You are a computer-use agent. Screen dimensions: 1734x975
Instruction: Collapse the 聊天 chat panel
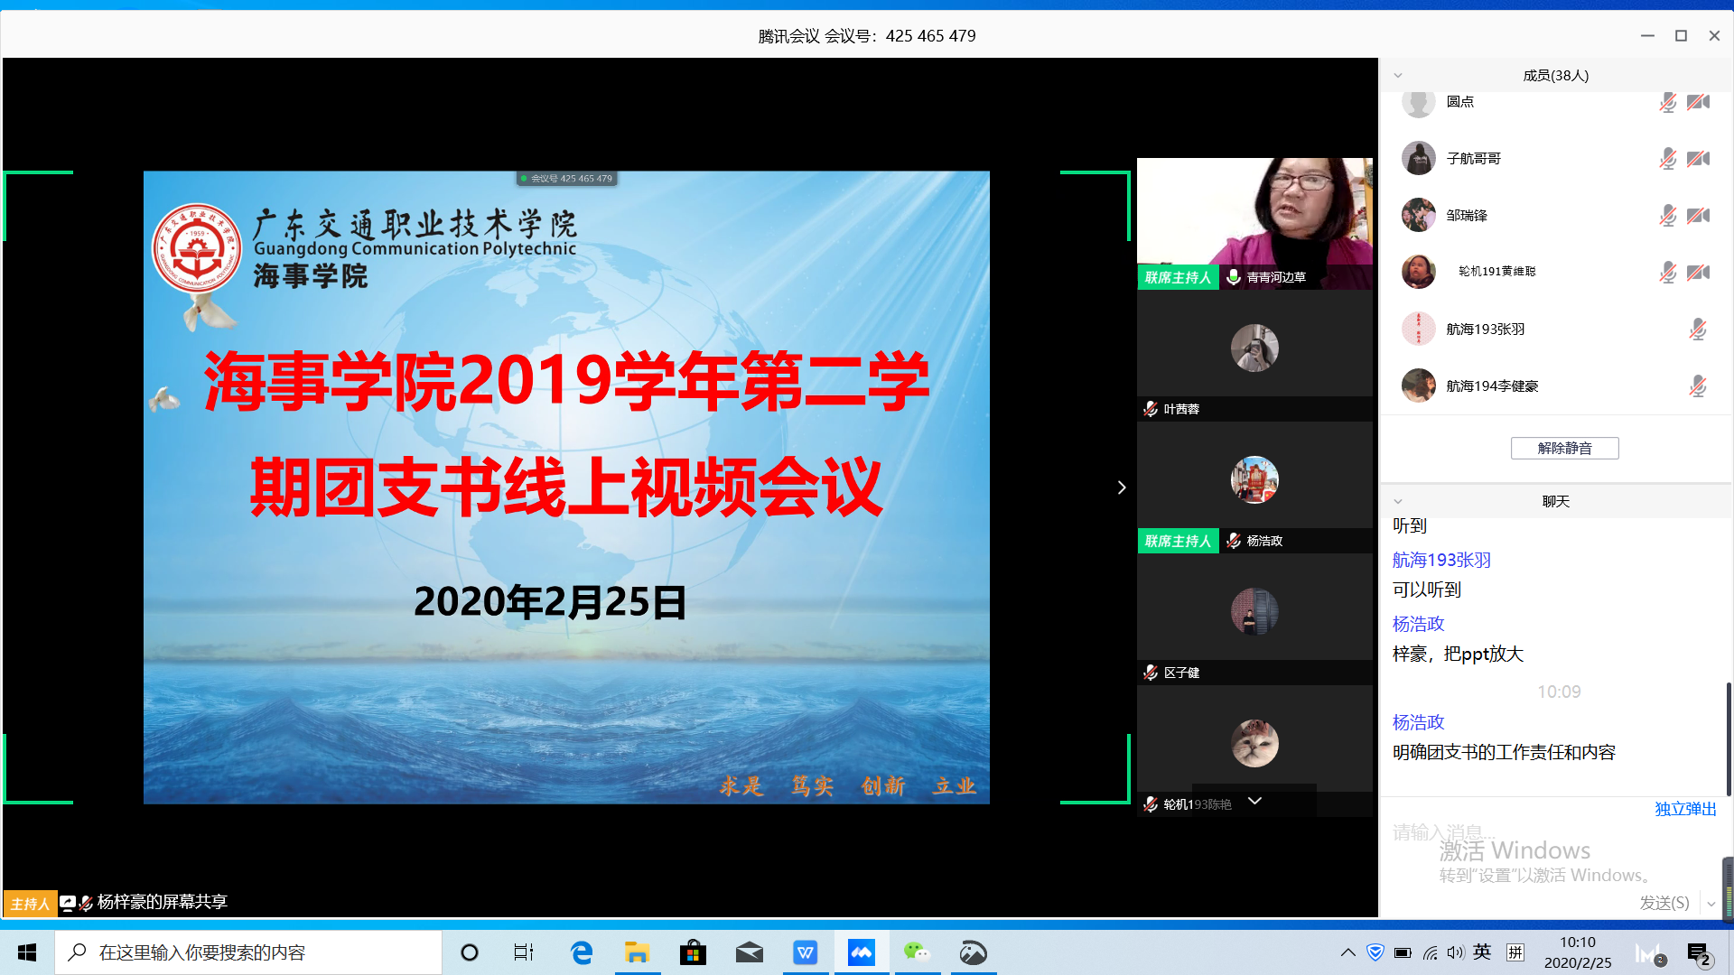1398,502
